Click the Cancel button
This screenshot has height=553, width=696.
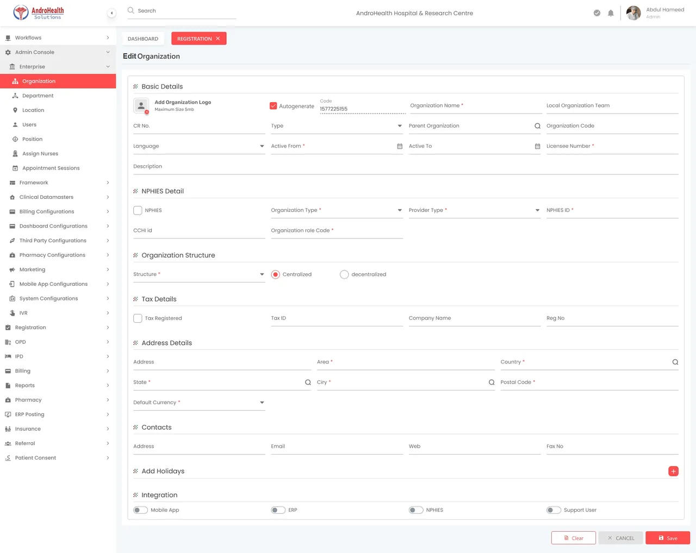tap(620, 538)
